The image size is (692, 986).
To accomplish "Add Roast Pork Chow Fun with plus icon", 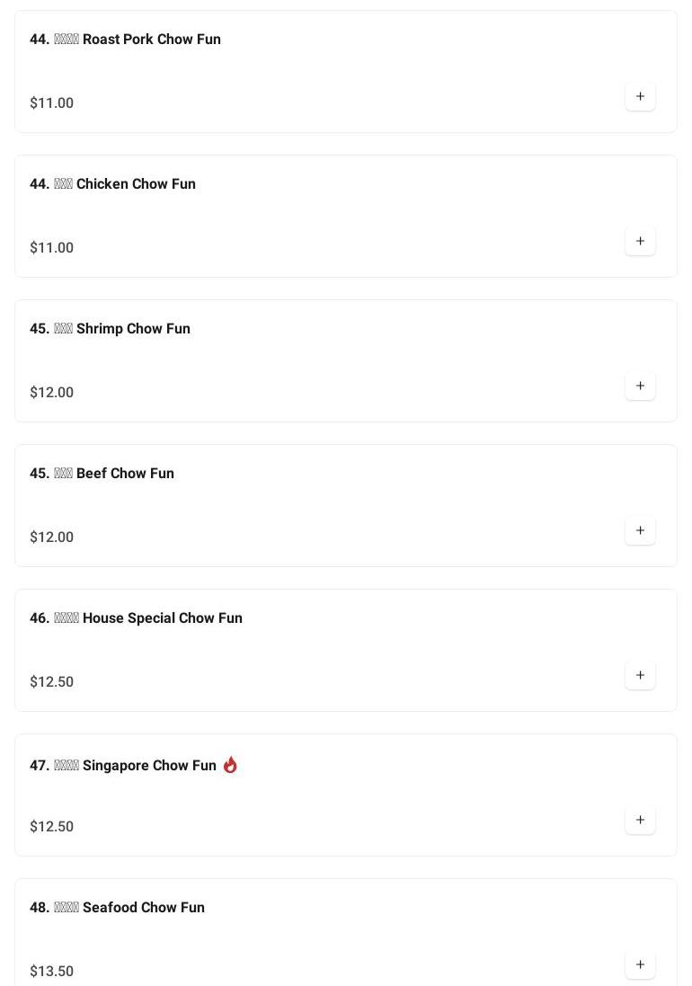I will (640, 97).
